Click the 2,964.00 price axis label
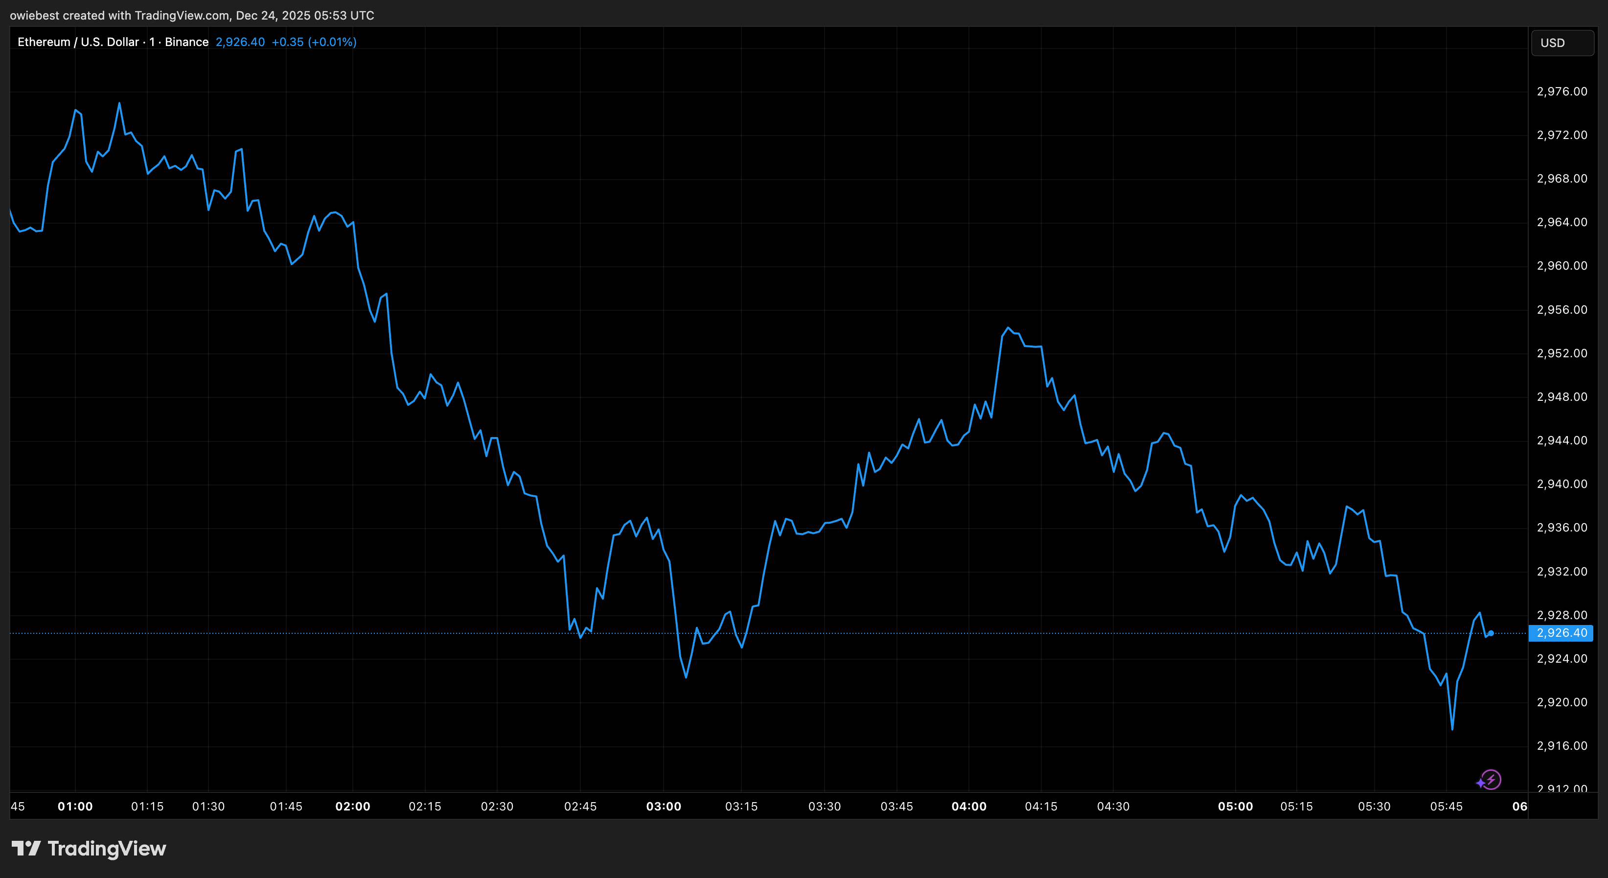The width and height of the screenshot is (1608, 878). [x=1562, y=223]
